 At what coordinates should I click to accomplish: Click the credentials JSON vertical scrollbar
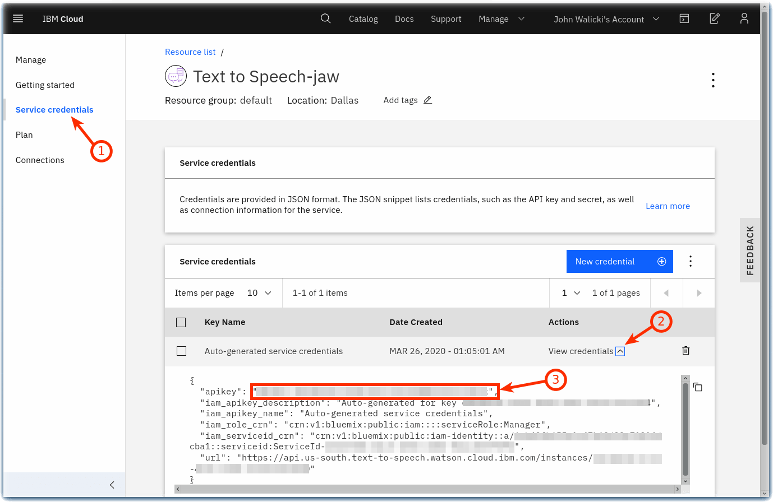pyautogui.click(x=685, y=429)
